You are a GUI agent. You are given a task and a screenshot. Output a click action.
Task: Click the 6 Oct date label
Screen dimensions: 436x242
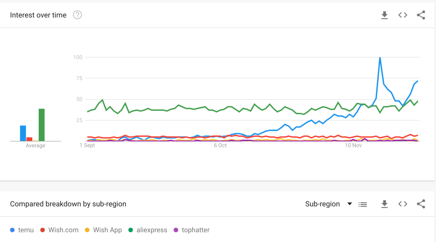(x=220, y=145)
